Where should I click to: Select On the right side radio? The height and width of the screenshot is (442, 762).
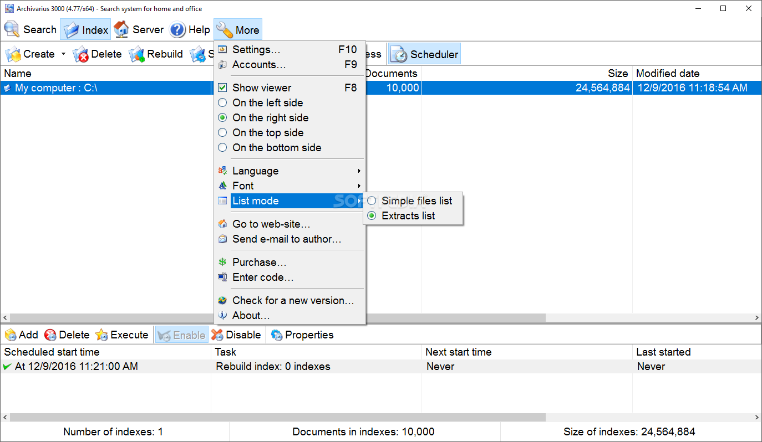(222, 117)
